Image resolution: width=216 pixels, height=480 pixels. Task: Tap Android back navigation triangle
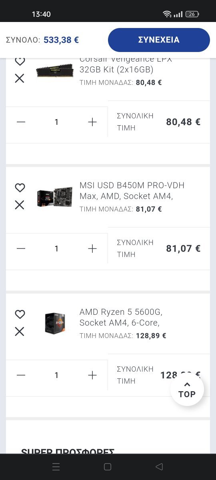pyautogui.click(x=159, y=466)
